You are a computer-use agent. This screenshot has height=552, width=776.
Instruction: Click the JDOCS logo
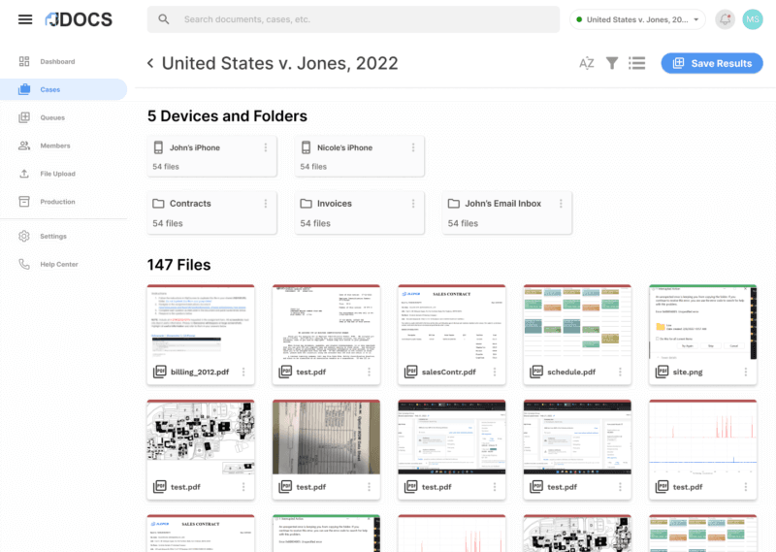point(79,19)
